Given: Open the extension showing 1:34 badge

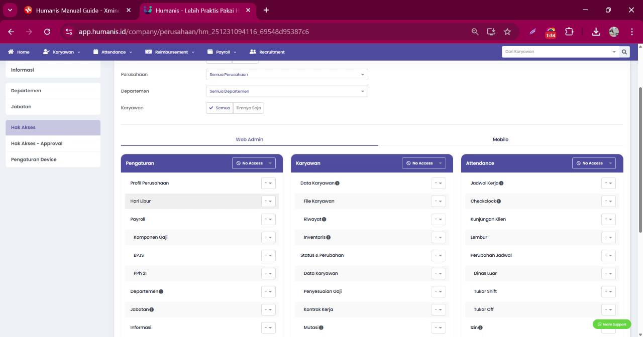Looking at the screenshot, I should (x=551, y=32).
